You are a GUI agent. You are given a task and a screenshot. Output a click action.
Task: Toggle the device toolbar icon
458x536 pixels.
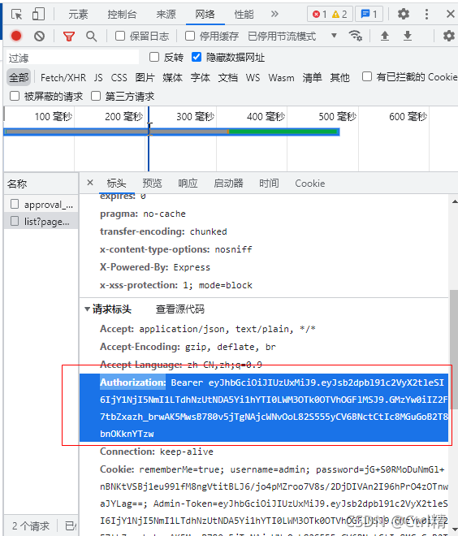pos(38,15)
